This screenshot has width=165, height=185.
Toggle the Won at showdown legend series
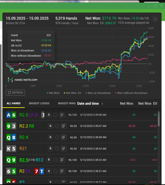click(x=98, y=93)
